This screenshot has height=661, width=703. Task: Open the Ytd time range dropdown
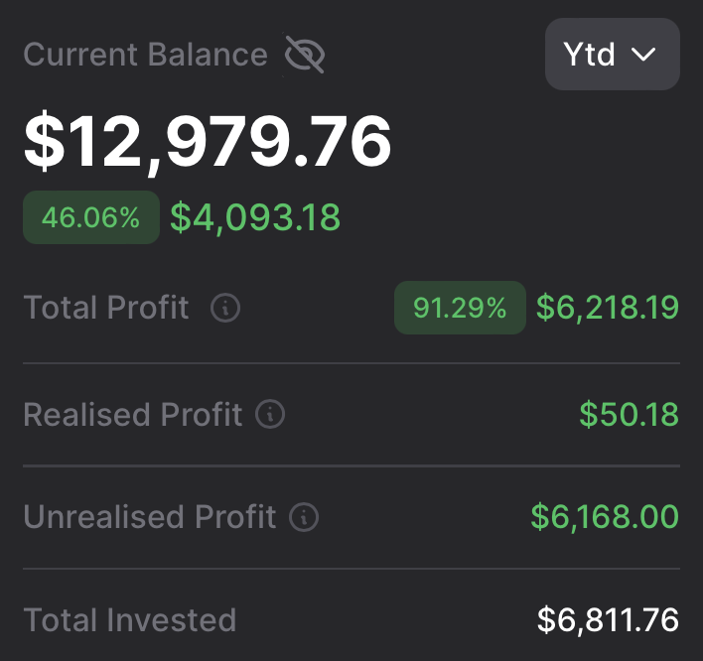[x=612, y=55]
